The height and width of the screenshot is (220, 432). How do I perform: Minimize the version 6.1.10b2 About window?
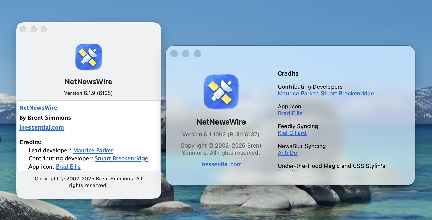tap(186, 54)
